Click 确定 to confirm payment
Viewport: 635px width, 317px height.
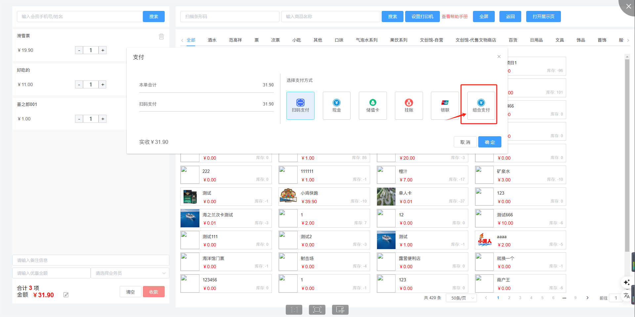[x=489, y=142]
